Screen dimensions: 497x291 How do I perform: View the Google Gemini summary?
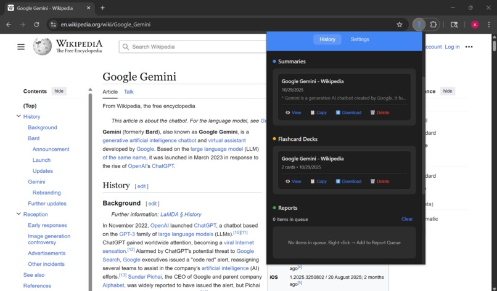(x=293, y=113)
